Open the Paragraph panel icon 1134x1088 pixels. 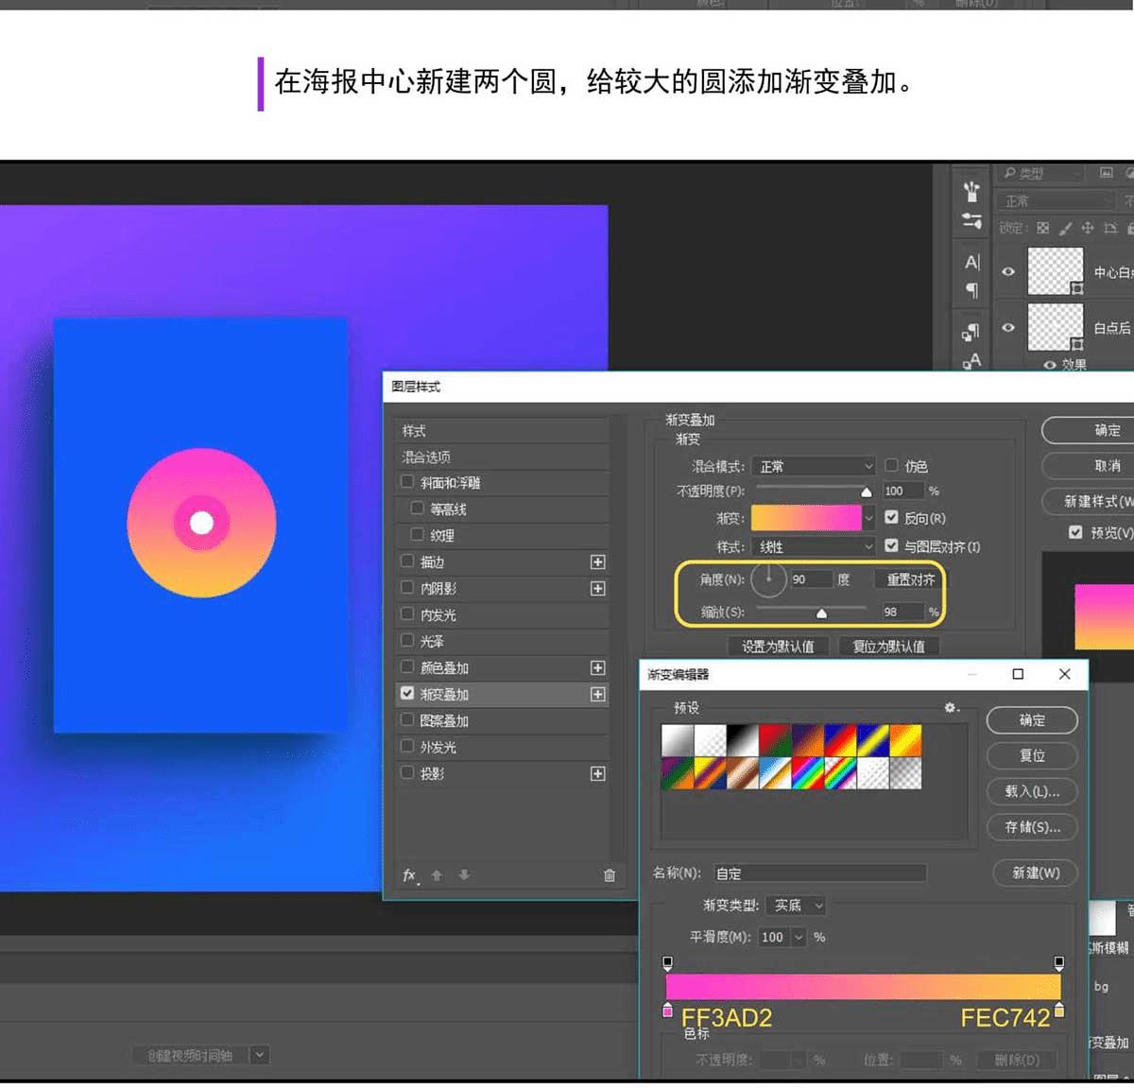coord(971,290)
